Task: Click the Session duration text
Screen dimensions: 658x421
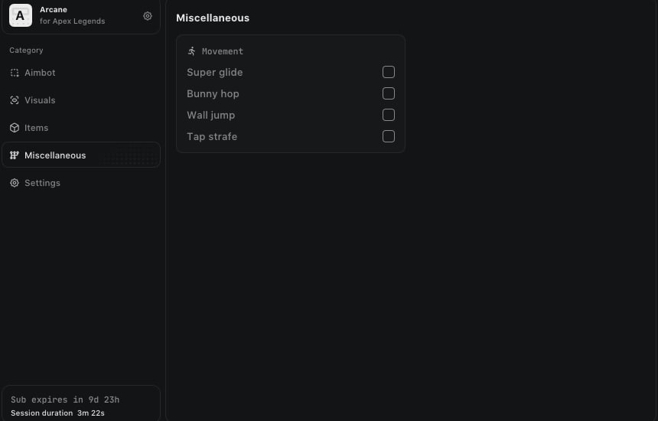Action: point(42,413)
